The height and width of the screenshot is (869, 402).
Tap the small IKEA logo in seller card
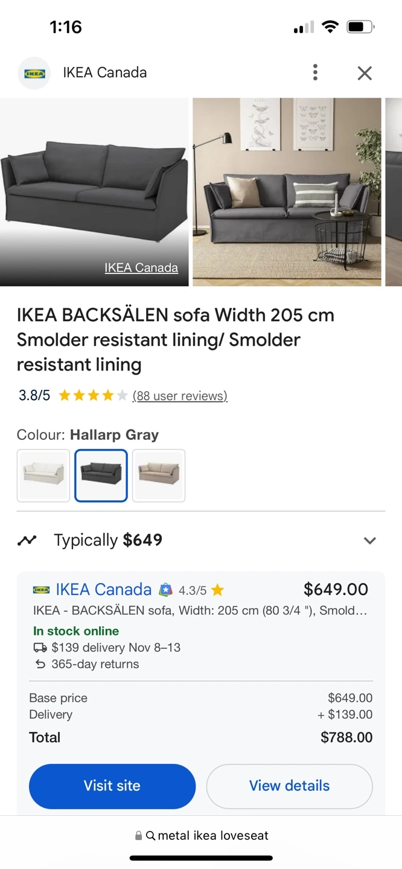point(41,590)
